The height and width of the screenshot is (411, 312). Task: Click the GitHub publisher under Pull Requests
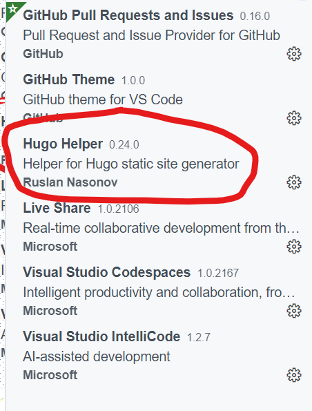pyautogui.click(x=43, y=54)
